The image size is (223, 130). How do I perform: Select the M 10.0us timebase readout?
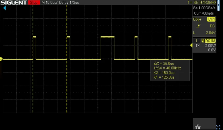(49, 3)
